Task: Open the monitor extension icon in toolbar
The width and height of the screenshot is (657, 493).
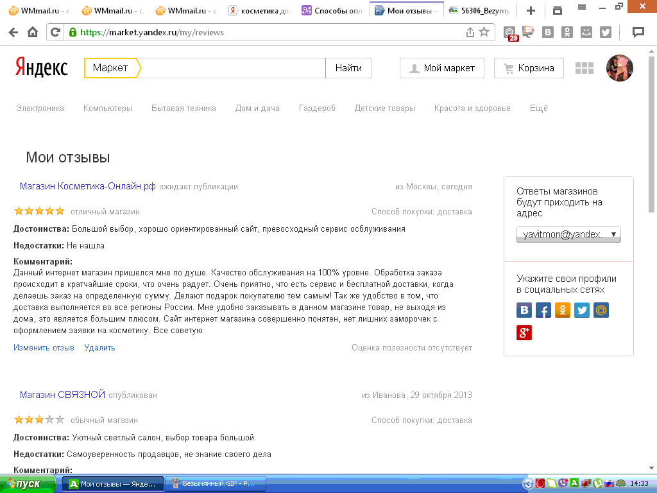Action: click(529, 32)
